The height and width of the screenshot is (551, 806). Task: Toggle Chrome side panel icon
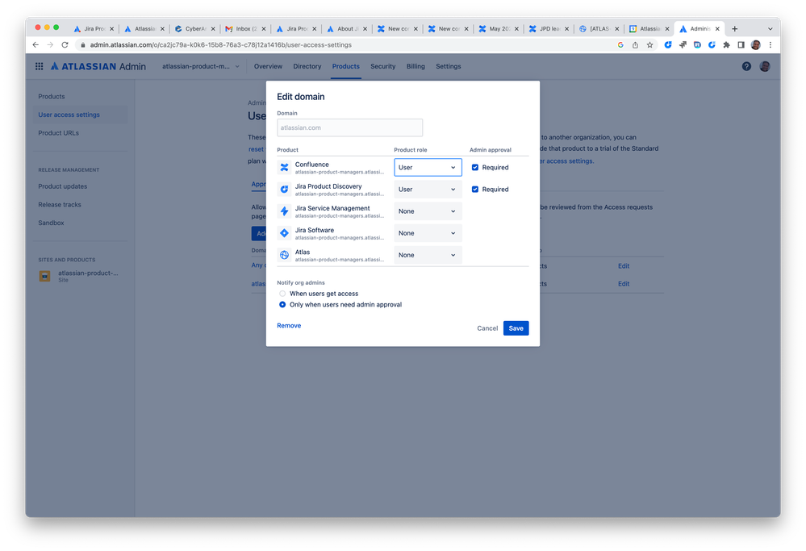click(741, 44)
